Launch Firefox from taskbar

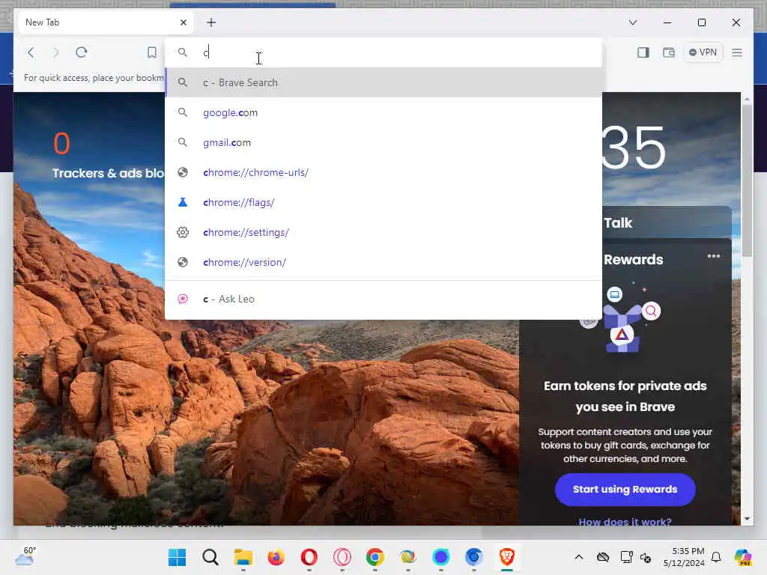[x=276, y=557]
